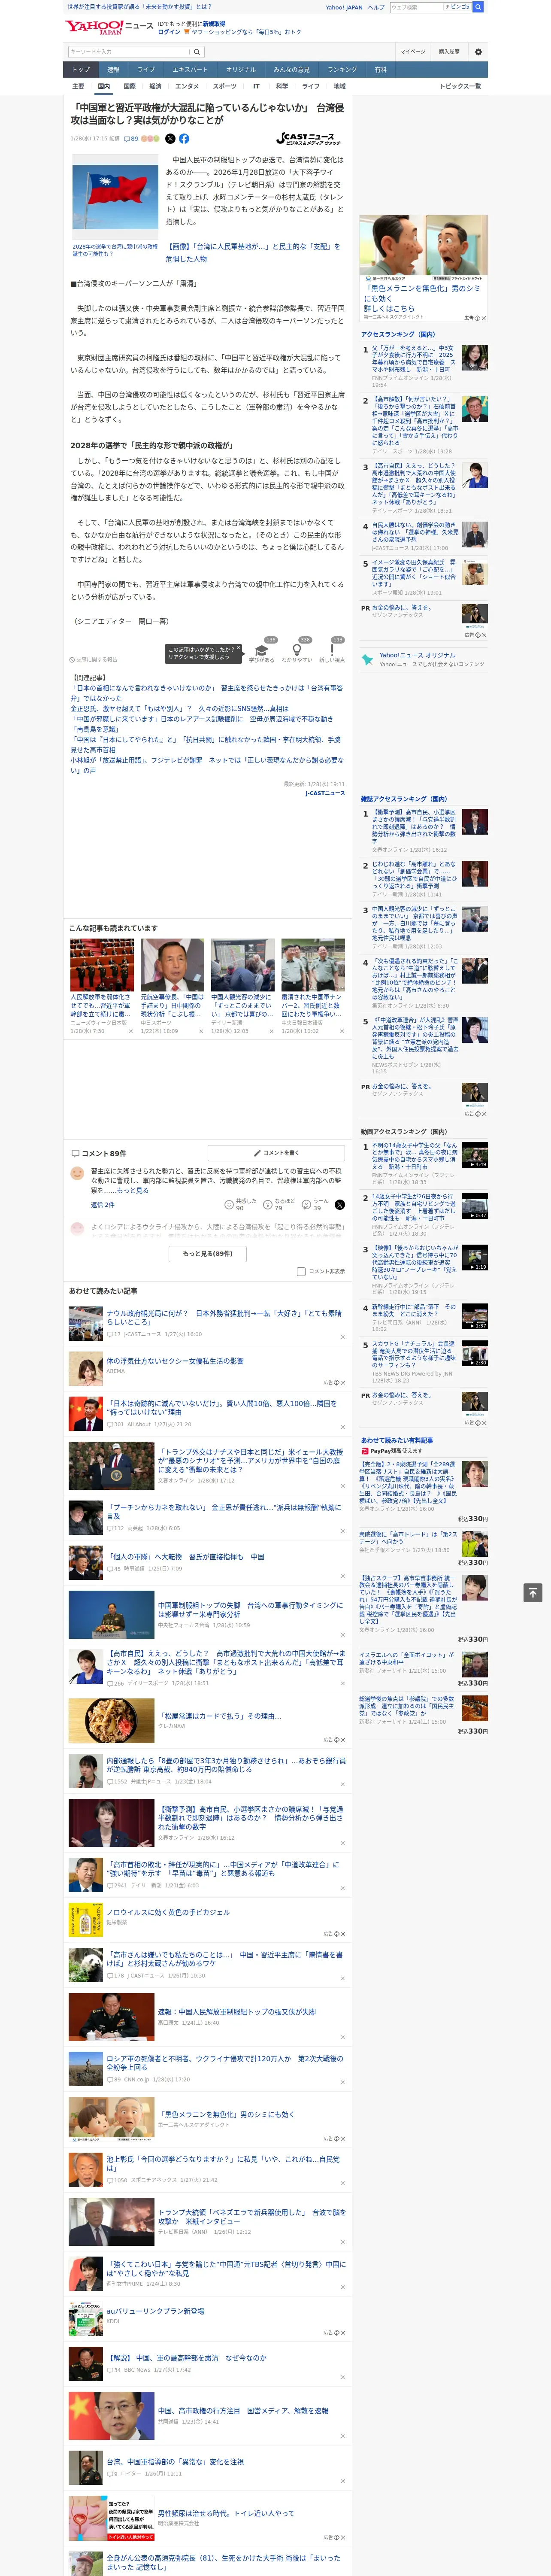Viewport: 551px width, 2576px height.
Task: Open the トランプ外交はナチスや日本と同じだ article
Action: pyautogui.click(x=250, y=1460)
